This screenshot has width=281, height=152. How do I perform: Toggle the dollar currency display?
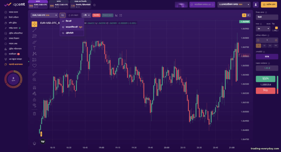pyautogui.click(x=244, y=15)
